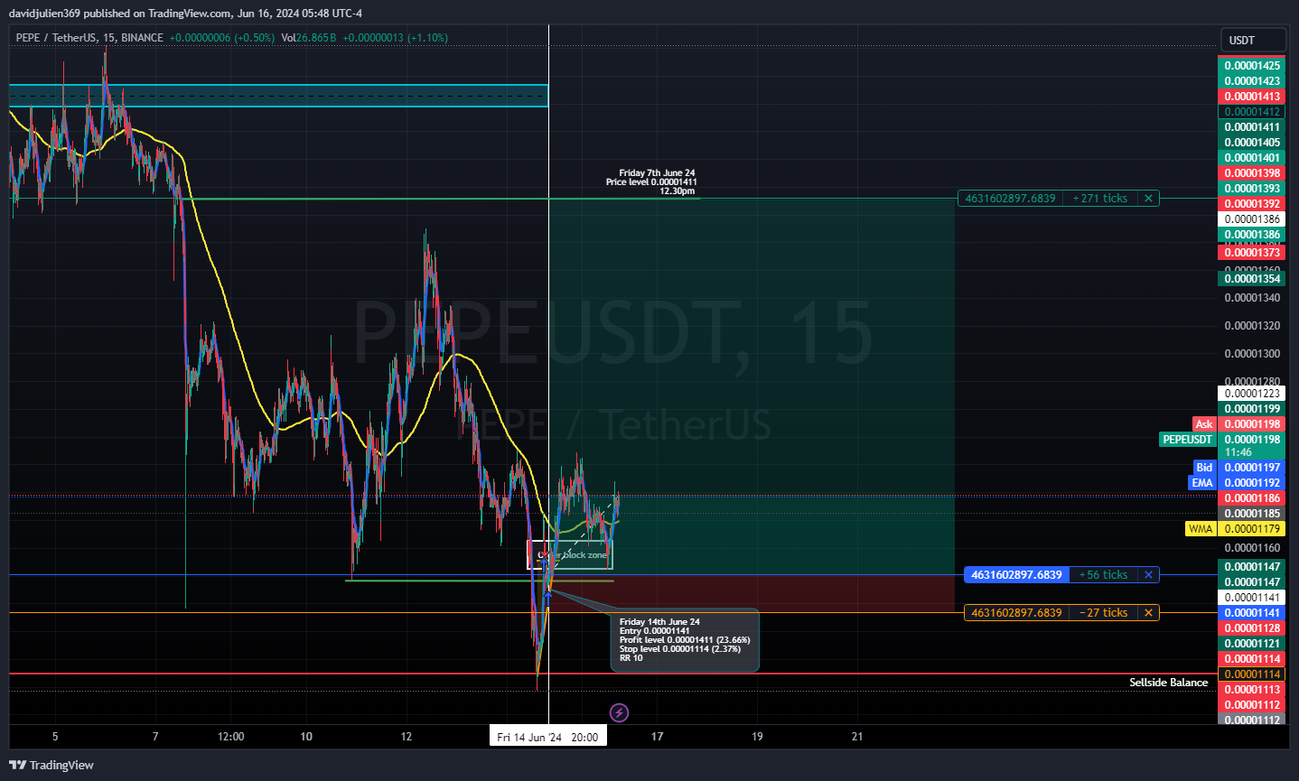Close the +56 ticks order line

point(1148,574)
